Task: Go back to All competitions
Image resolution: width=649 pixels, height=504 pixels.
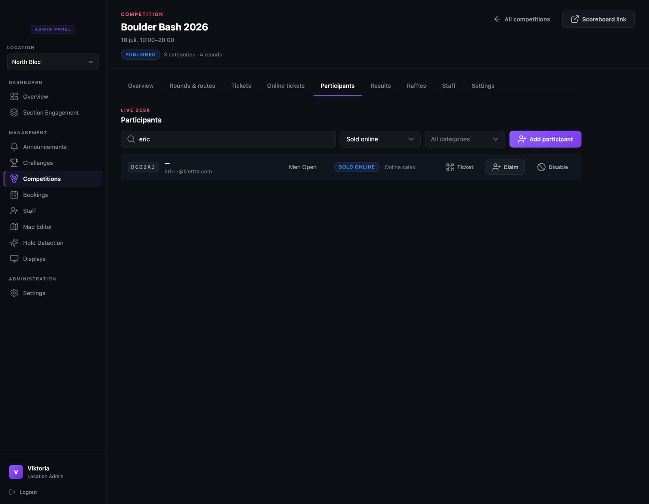Action: coord(522,19)
